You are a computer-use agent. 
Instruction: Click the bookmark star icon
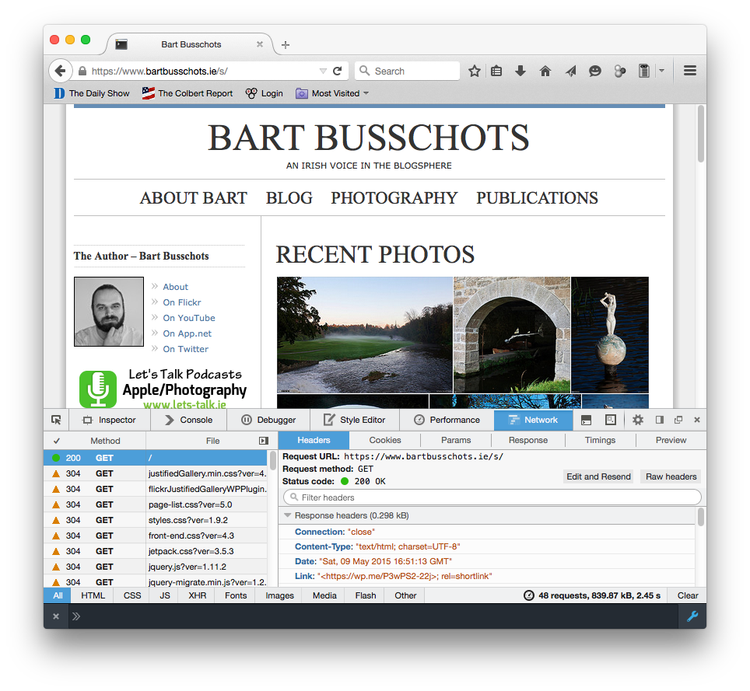(x=474, y=72)
